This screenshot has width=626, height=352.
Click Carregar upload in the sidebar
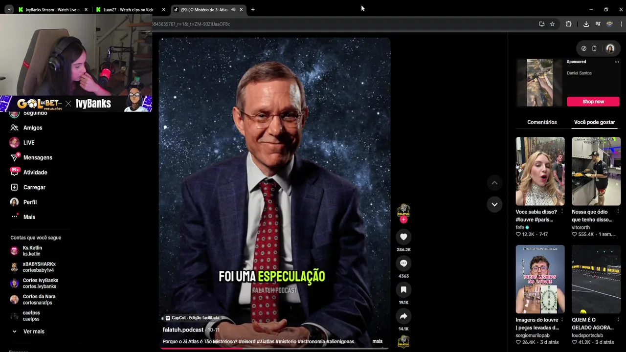34,187
